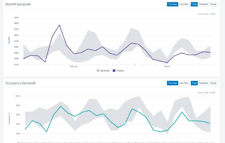Viewport: 225px width, 143px height.
Task: Click the highest peak of the teal occupancy line
Action: point(61,106)
